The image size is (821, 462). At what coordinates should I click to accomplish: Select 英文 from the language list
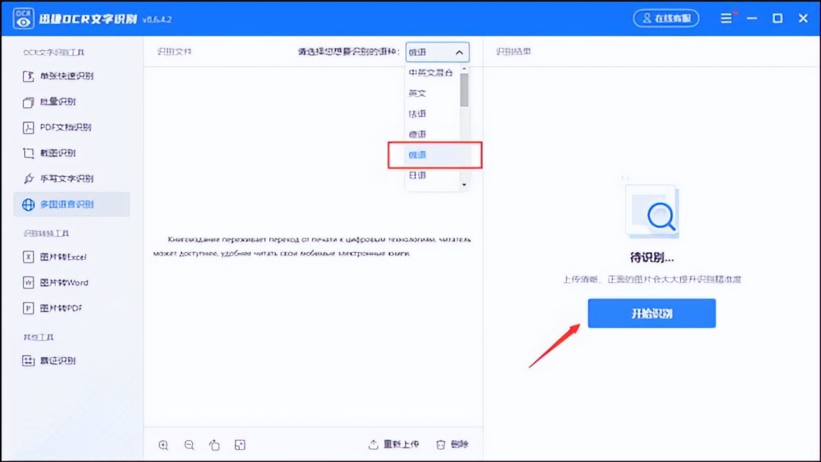point(417,93)
